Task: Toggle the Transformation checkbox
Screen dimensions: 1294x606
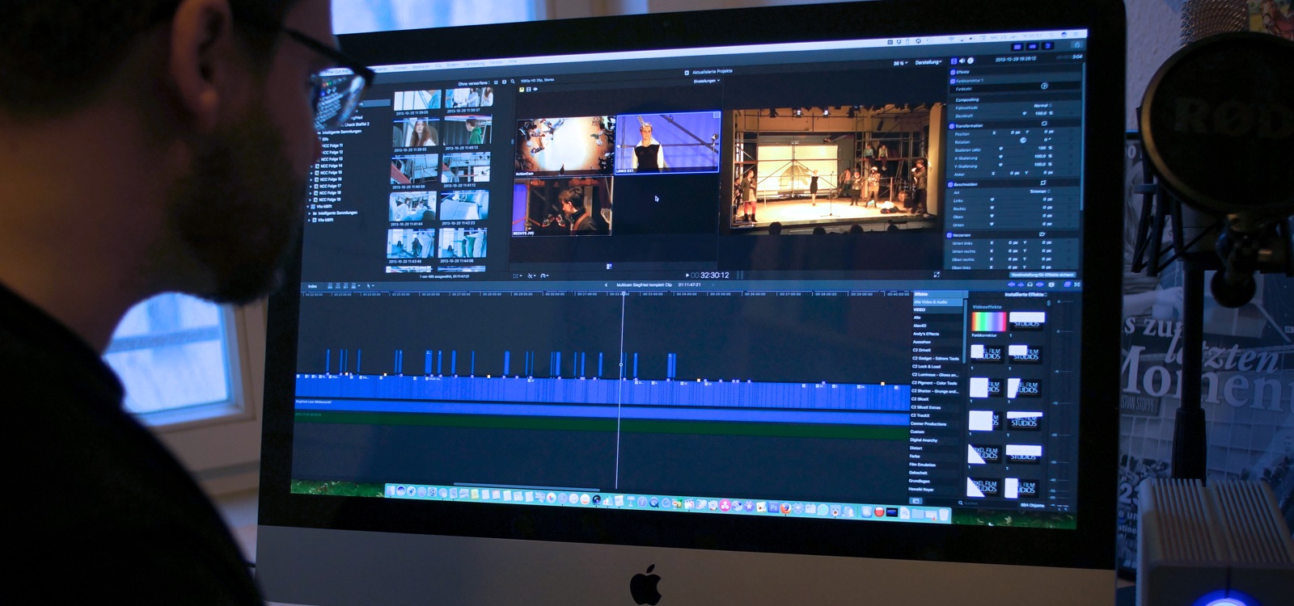Action: 951,126
